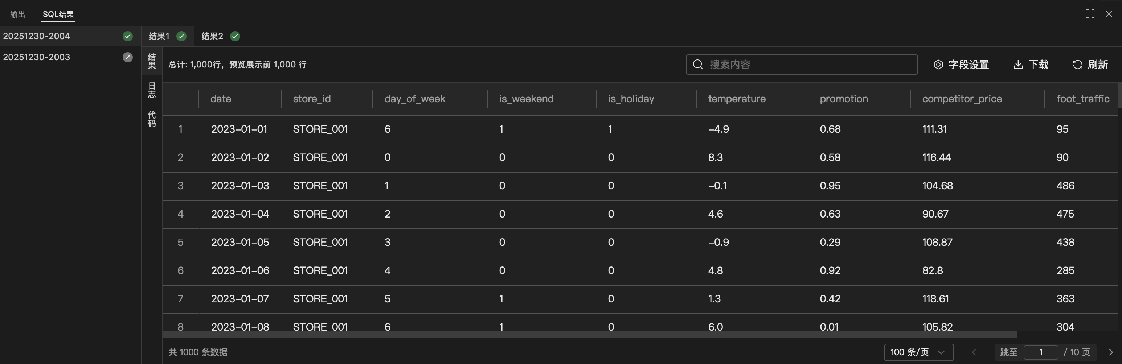Switch to the 结果1 tab

[x=159, y=36]
